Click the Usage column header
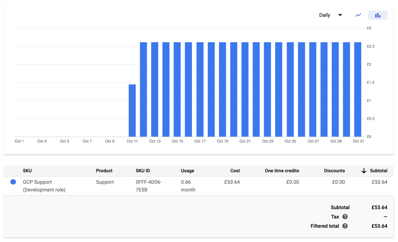This screenshot has width=398, height=242. click(188, 171)
